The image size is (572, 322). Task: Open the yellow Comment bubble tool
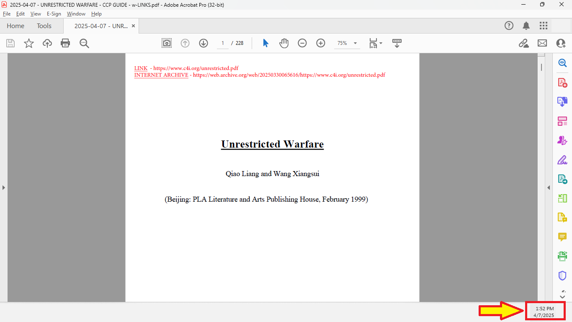562,237
